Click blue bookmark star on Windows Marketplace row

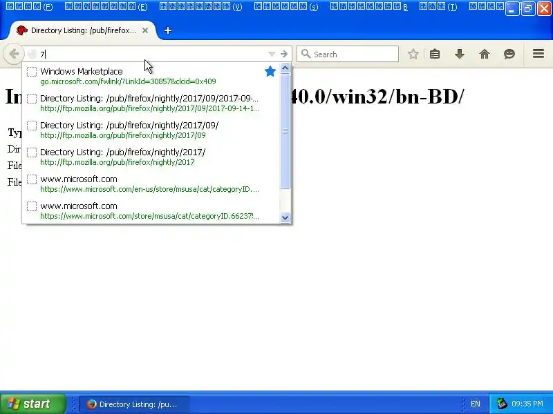270,72
